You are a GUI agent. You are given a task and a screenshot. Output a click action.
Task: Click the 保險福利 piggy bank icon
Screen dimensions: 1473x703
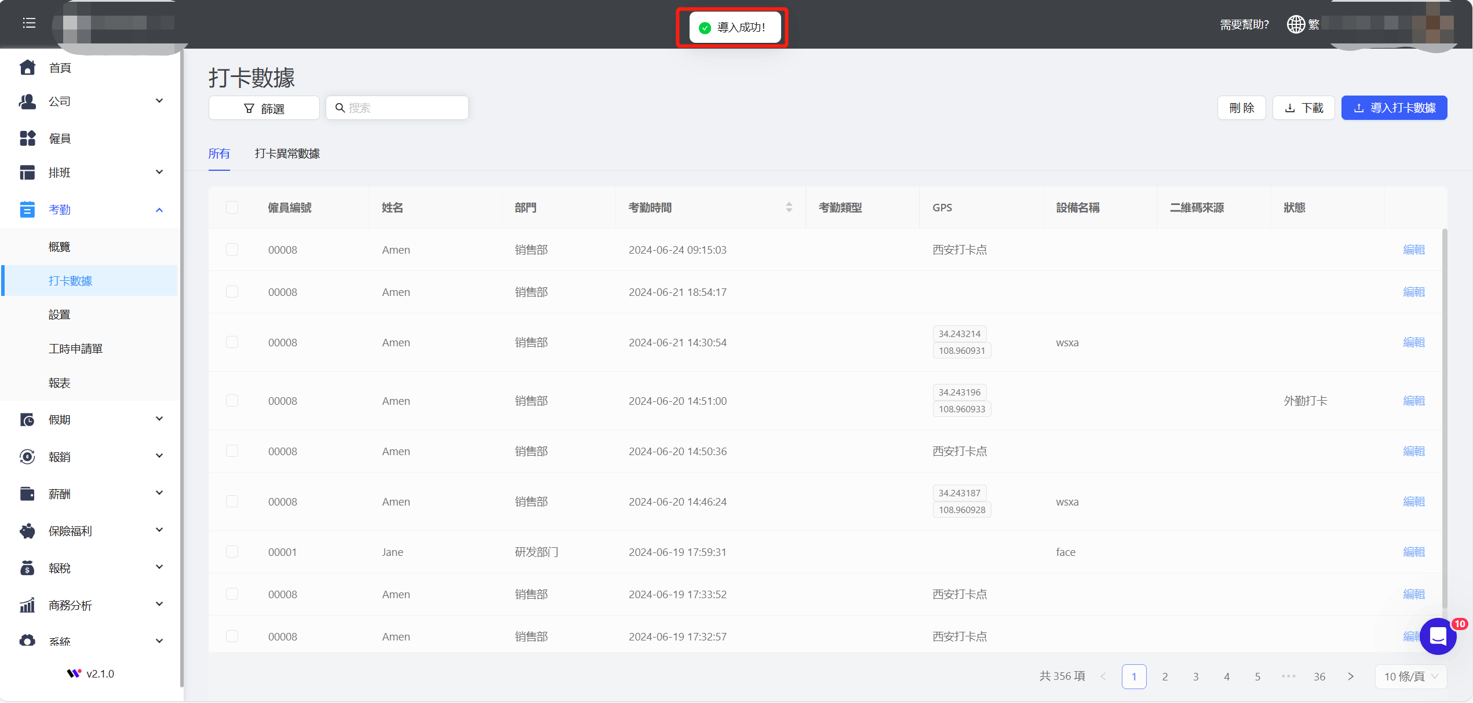click(x=27, y=531)
